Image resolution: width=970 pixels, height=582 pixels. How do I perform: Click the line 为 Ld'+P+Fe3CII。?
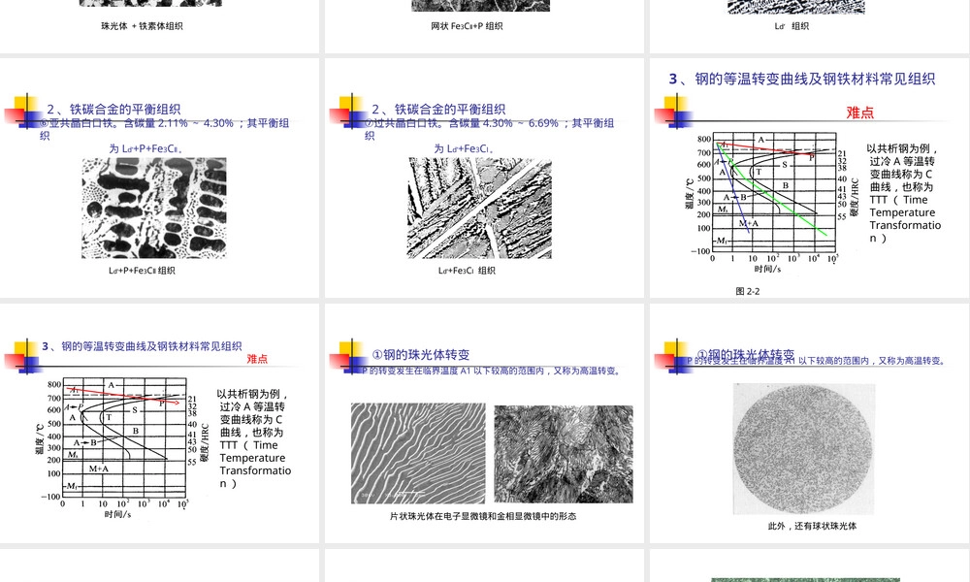click(146, 148)
